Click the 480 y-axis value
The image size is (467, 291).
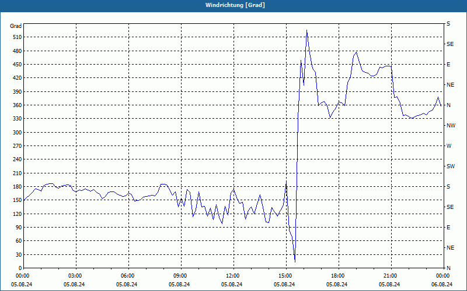tap(17, 51)
